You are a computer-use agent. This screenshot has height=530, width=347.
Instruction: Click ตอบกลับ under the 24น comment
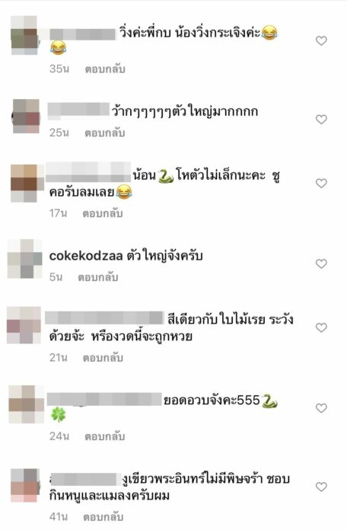[105, 436]
